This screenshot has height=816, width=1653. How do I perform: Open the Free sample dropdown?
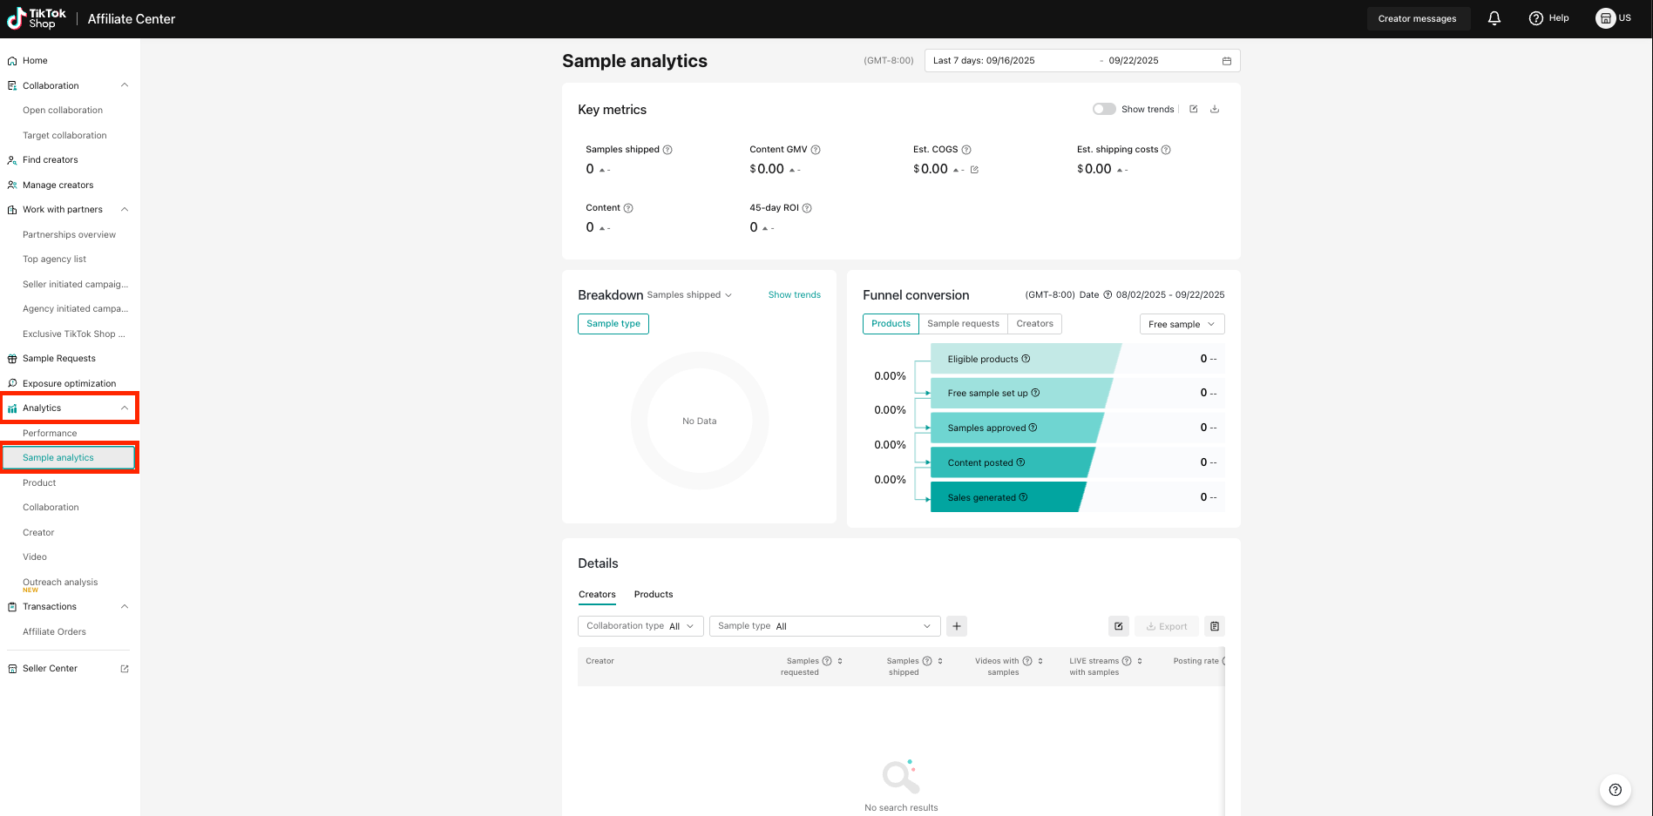(x=1182, y=324)
